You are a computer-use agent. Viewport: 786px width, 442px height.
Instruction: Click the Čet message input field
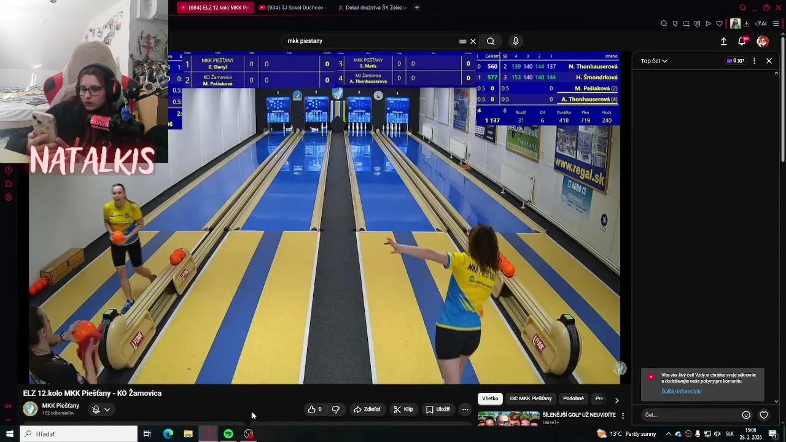[x=691, y=415]
